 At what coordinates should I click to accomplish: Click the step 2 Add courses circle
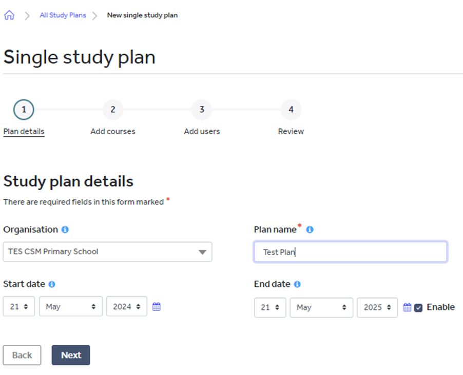pyautogui.click(x=113, y=109)
